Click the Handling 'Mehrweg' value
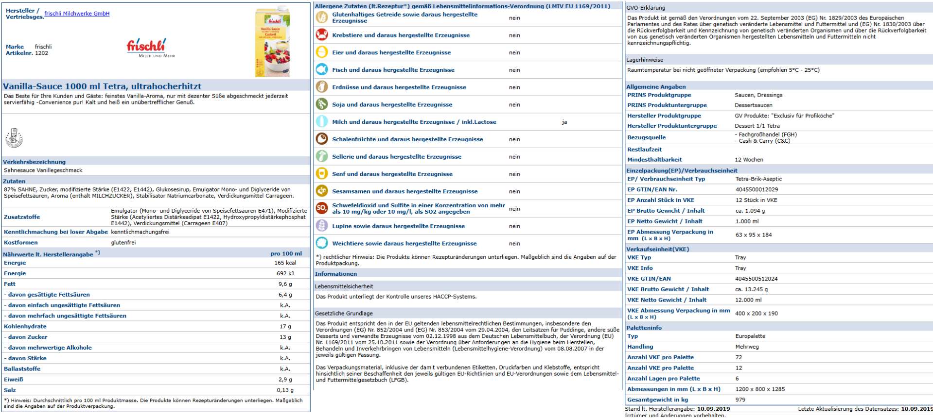This screenshot has width=933, height=418. coord(747,347)
